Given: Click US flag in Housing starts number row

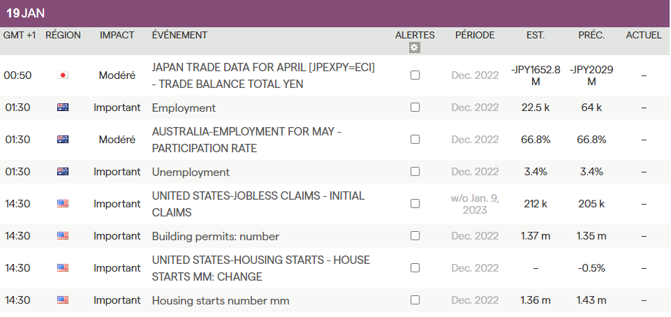Looking at the screenshot, I should point(63,300).
